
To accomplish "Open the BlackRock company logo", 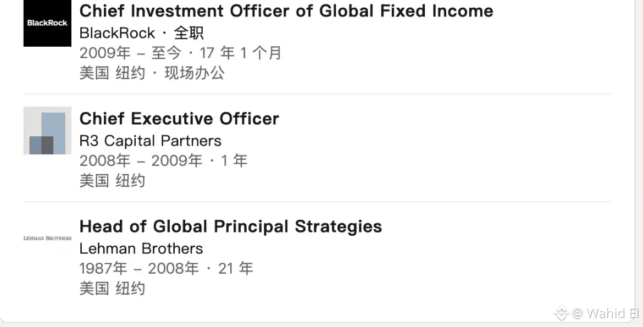I will click(47, 23).
